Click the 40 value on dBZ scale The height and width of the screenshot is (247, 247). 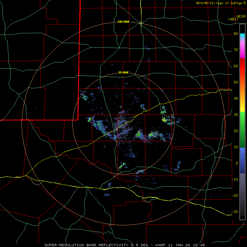(x=236, y=99)
